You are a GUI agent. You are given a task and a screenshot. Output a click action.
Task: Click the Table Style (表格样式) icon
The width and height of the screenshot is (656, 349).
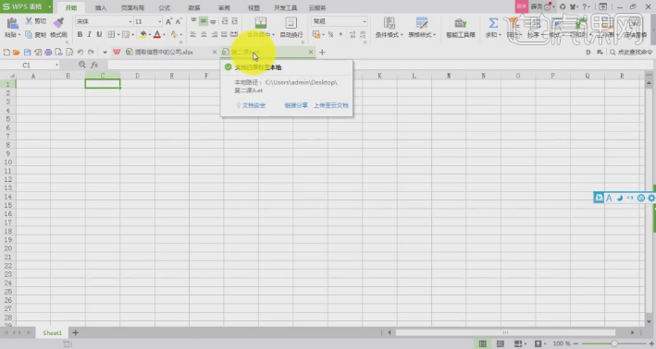(422, 23)
